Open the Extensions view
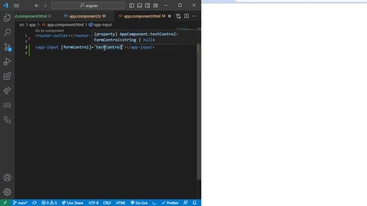 (7, 76)
